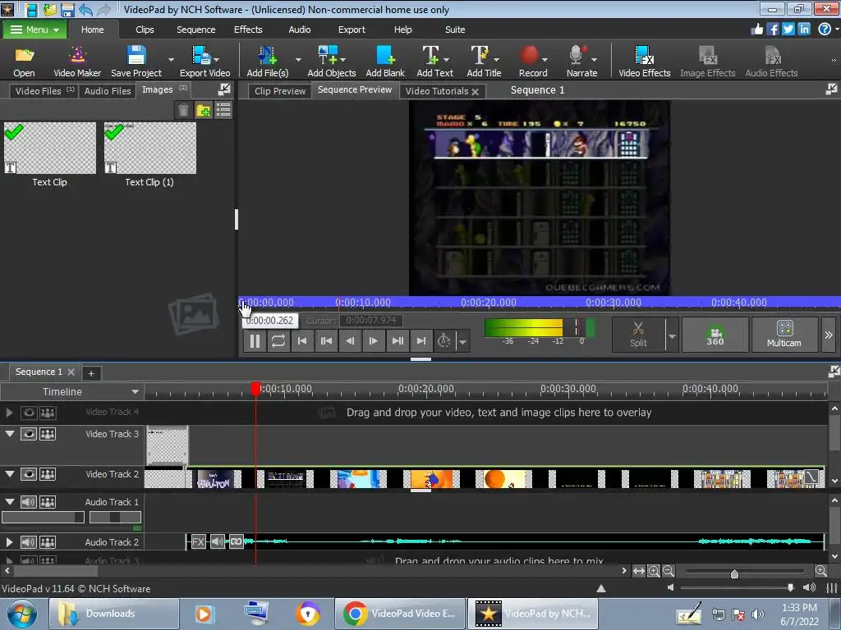The height and width of the screenshot is (630, 841).
Task: Toggle Audio Track 1 group lock icon
Action: [48, 502]
